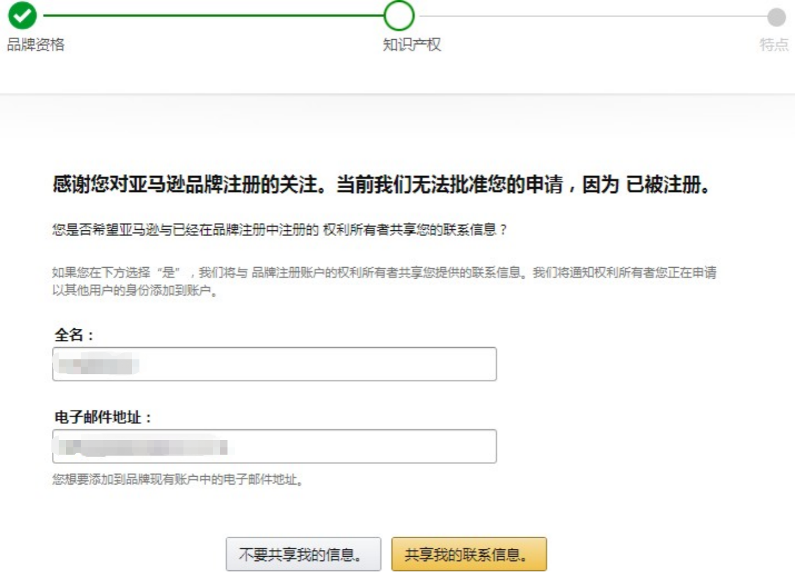
Task: Open the 品牌资格 step label
Action: [x=35, y=45]
